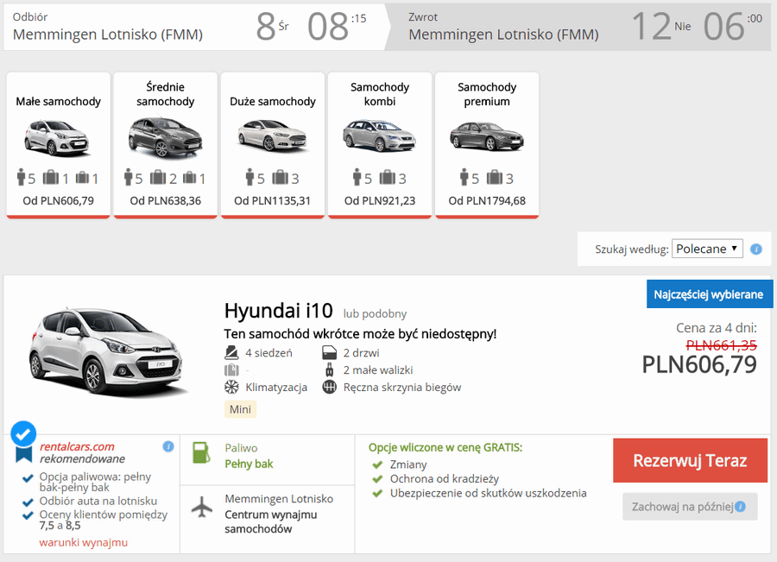Image resolution: width=777 pixels, height=562 pixels.
Task: Click the Najczęściej wybierane badge
Action: [709, 294]
